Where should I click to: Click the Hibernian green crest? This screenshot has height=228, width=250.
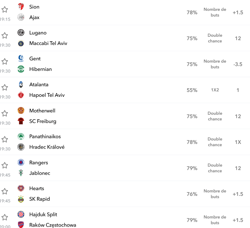21,69
